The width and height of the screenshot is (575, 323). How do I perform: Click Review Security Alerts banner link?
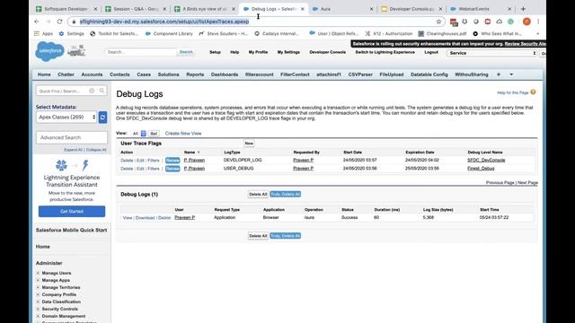coord(525,44)
